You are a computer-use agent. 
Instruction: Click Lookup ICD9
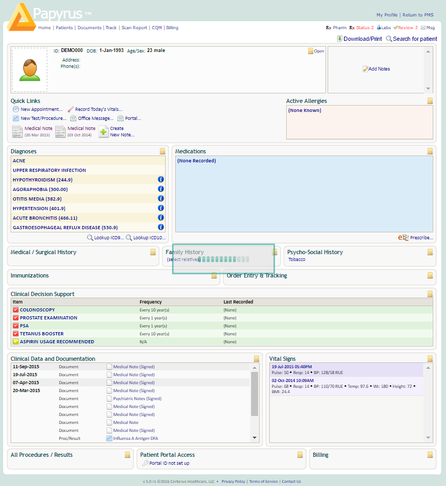(106, 237)
